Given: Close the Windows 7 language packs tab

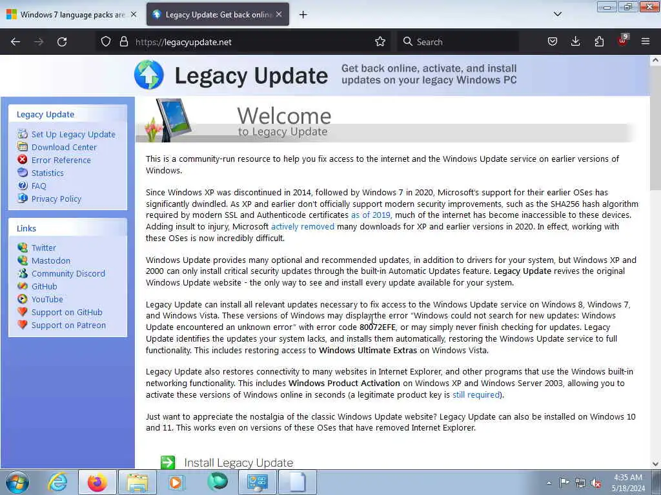Looking at the screenshot, I should (x=134, y=14).
